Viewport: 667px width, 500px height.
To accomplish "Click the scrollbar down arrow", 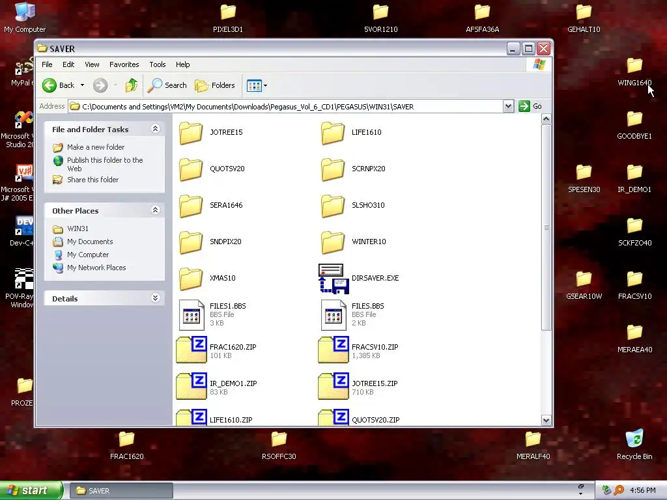I will (x=546, y=421).
